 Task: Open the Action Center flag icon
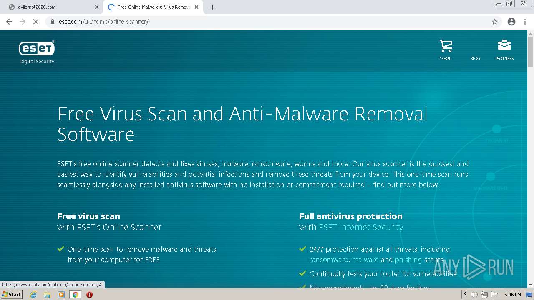(x=494, y=295)
